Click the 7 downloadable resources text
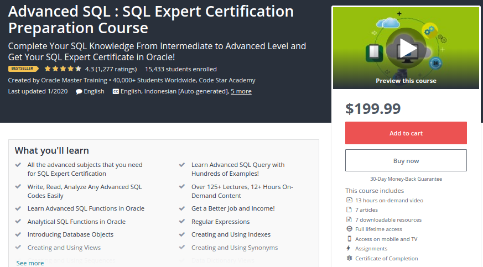This screenshot has height=267, width=483. tap(388, 219)
